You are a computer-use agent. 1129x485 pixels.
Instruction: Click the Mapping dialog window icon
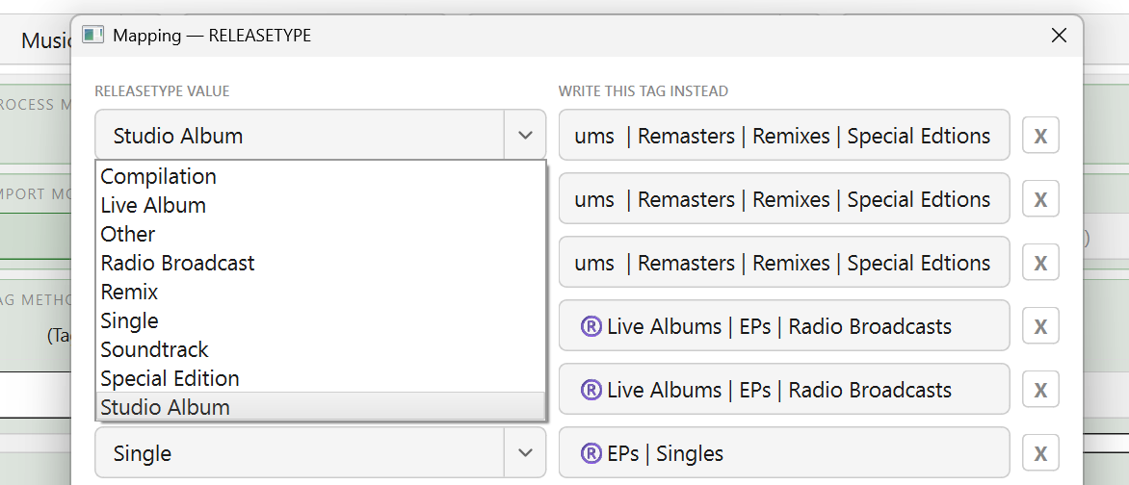(x=92, y=36)
